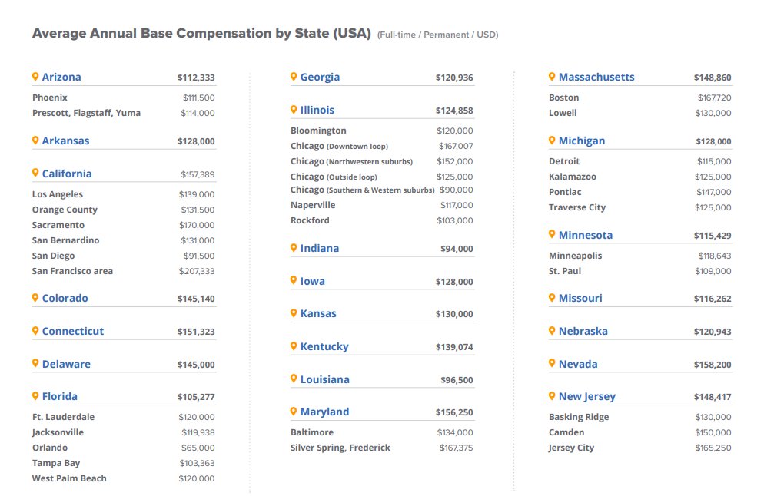The width and height of the screenshot is (764, 496).
Task: Select the location pin next to Massachusetts
Action: click(552, 77)
